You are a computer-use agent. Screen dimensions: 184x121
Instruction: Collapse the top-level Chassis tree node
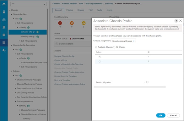pos(9,10)
